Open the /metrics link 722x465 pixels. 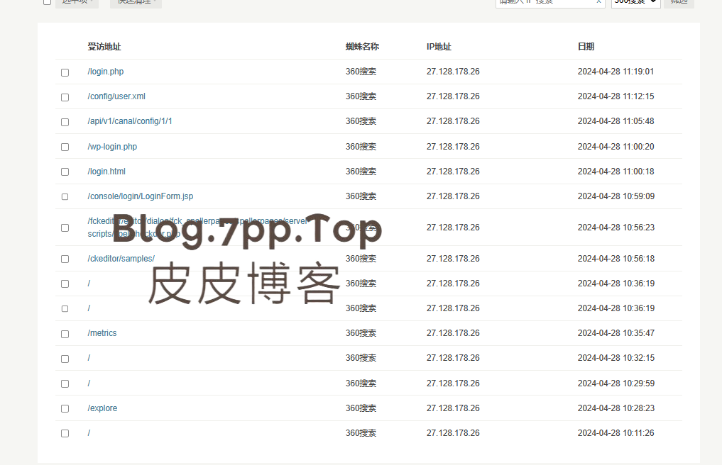(102, 333)
